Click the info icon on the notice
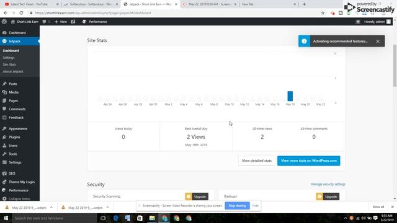This screenshot has height=223, width=397. point(304,42)
